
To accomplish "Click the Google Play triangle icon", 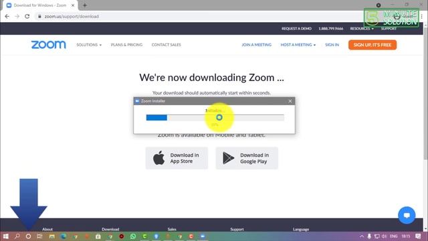I will (x=229, y=158).
